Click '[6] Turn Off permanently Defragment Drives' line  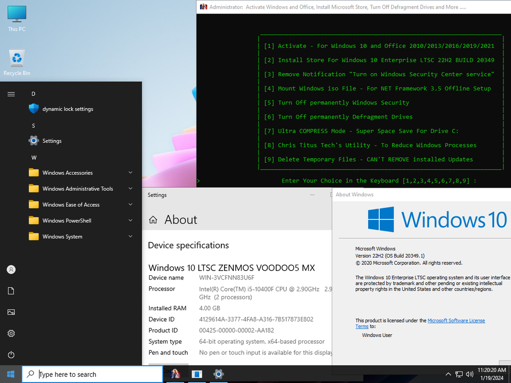pos(338,117)
